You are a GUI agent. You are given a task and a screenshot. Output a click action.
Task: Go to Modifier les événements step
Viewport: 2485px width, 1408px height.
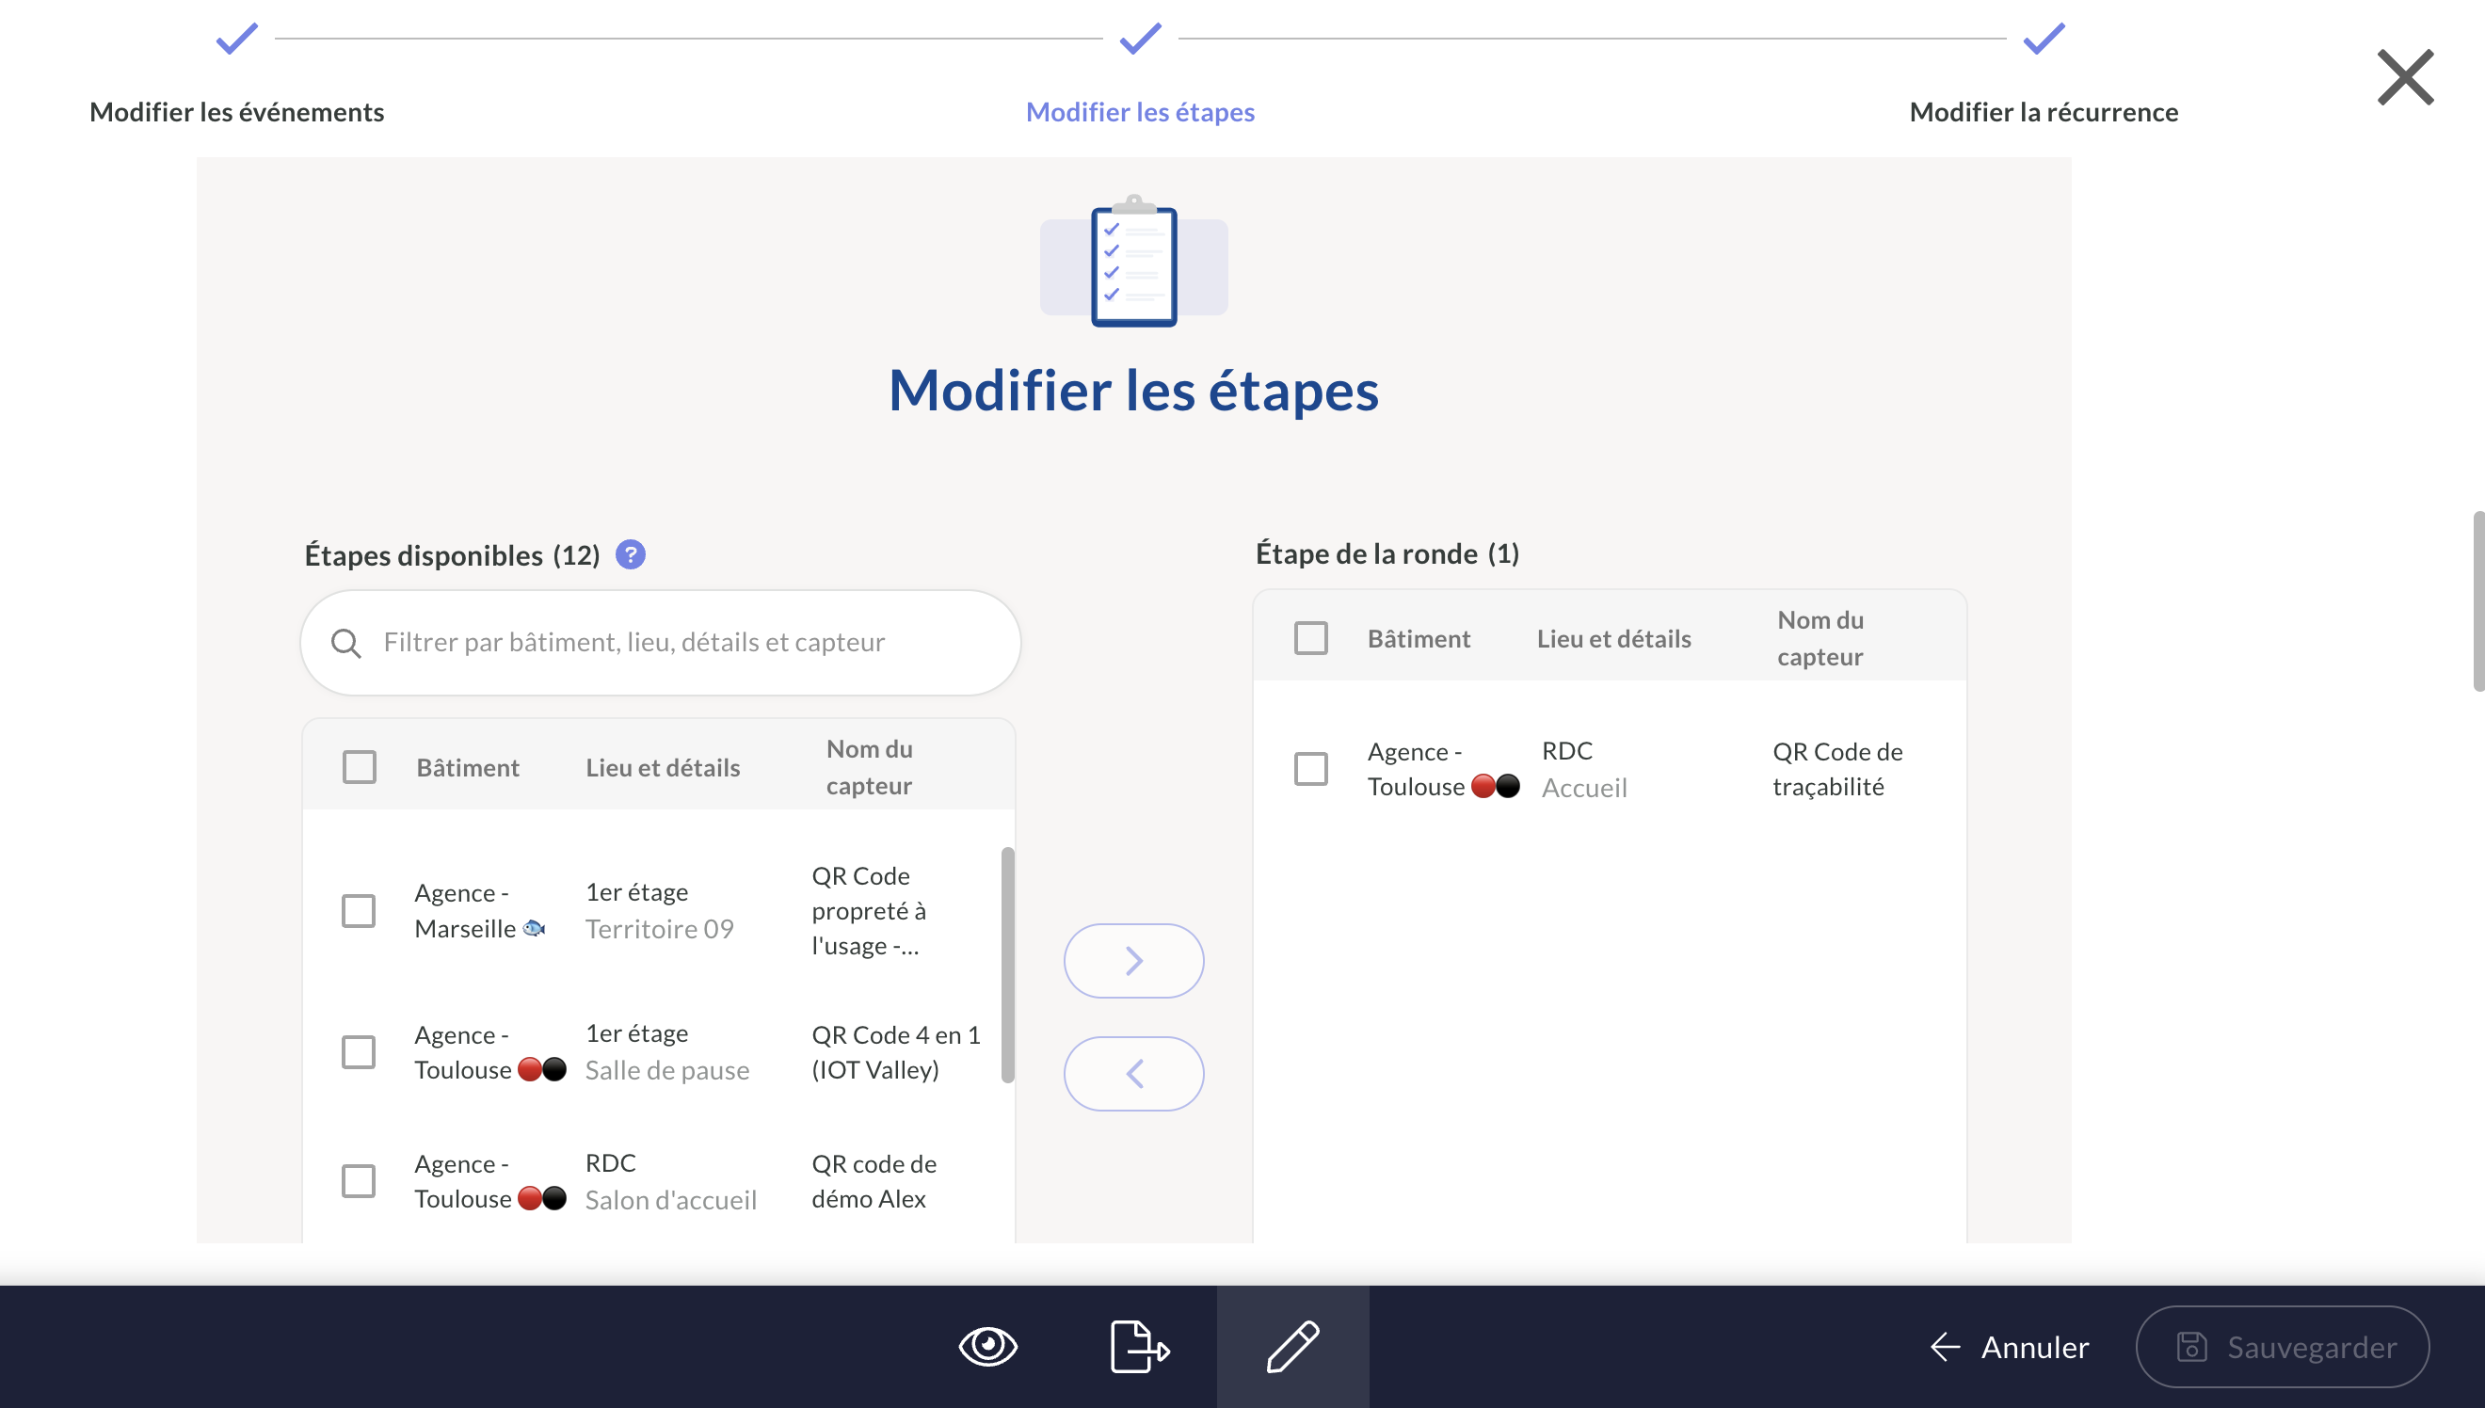point(237,112)
